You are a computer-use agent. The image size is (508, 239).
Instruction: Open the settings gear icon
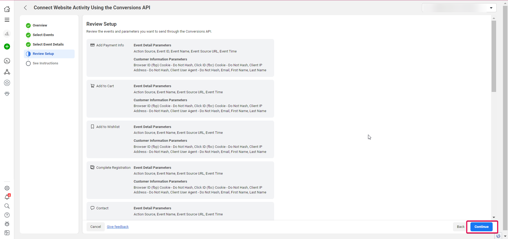7,188
